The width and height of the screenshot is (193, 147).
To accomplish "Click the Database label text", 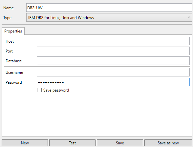I will [14, 61].
